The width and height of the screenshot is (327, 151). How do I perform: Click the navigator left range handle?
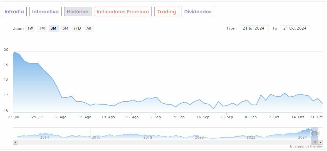click(311, 134)
